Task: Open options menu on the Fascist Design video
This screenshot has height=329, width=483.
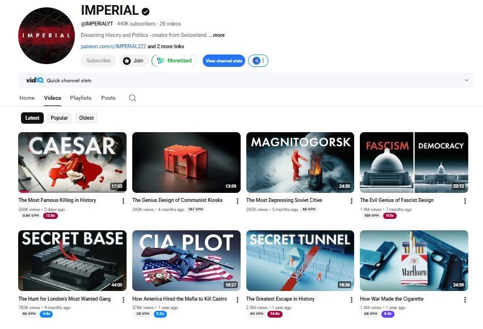Action: click(x=465, y=201)
